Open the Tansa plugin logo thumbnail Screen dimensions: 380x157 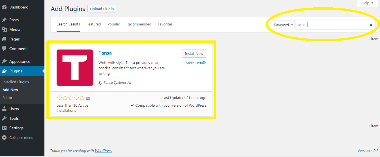coord(75,68)
